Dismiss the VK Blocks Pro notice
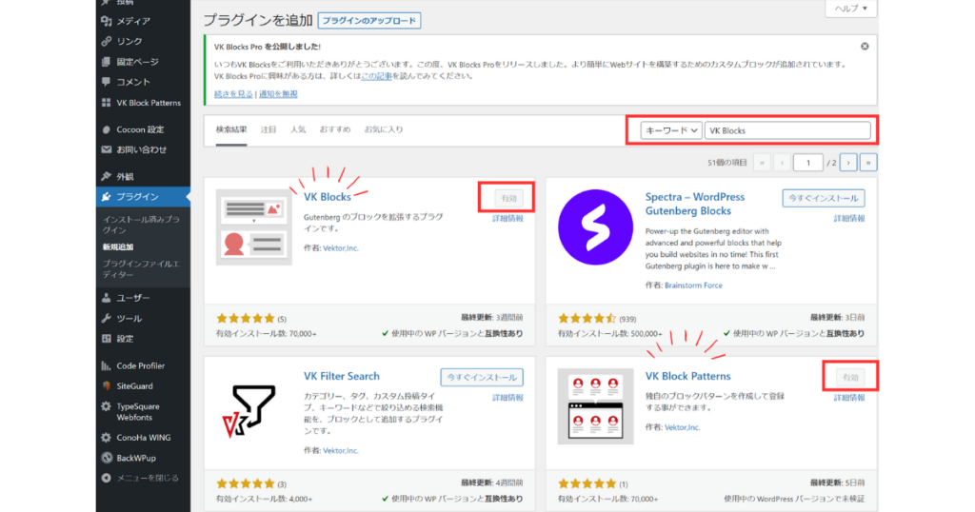Screen dimensions: 975x512 point(865,47)
